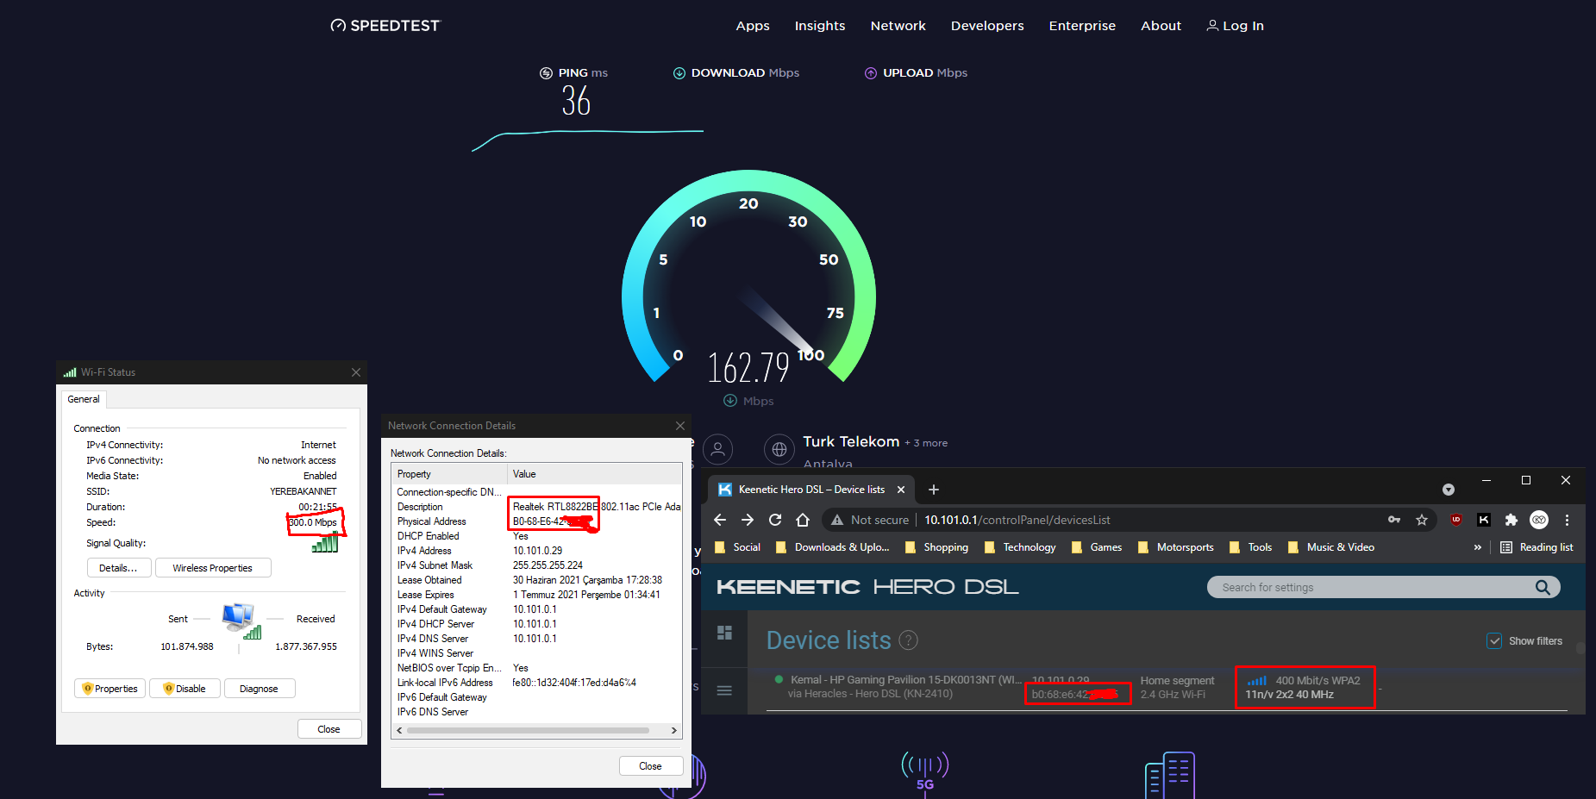Click the '+ 3 more' servers link
Screen dimensions: 1596x799
(x=926, y=443)
